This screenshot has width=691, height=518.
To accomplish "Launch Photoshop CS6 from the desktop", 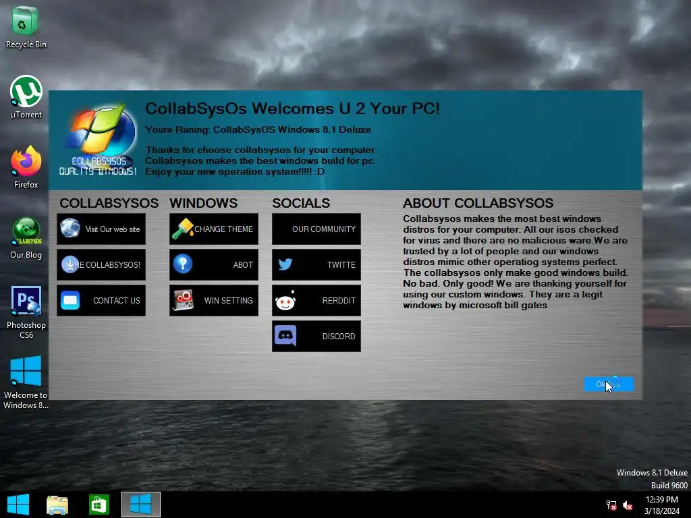I will point(26,312).
